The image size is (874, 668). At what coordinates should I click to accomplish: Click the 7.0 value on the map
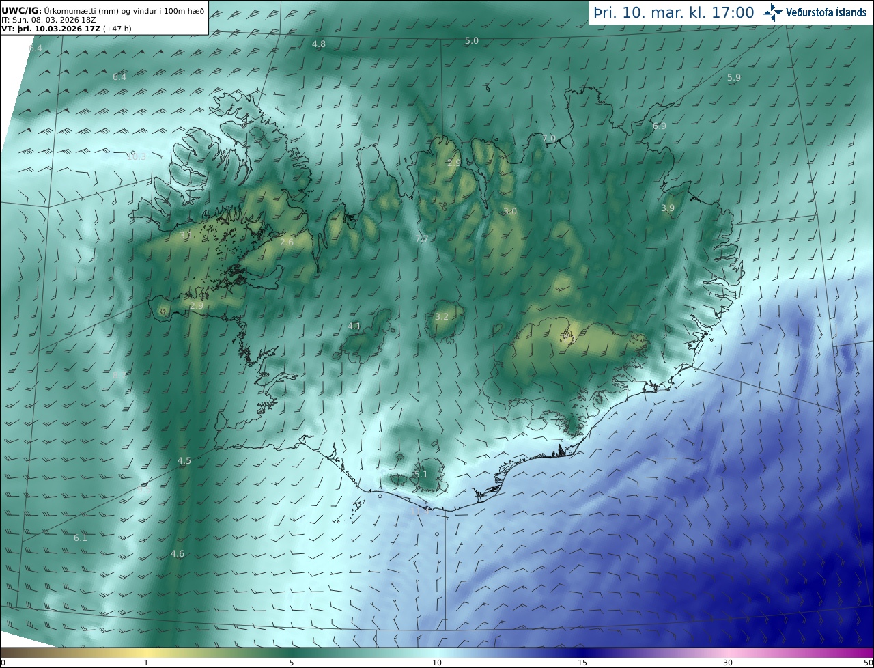pos(549,138)
